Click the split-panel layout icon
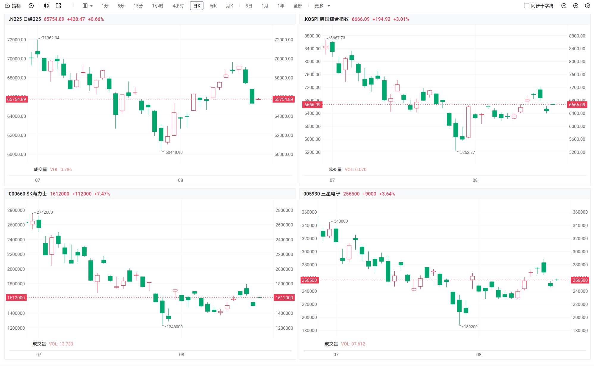The height and width of the screenshot is (366, 594). click(x=85, y=6)
